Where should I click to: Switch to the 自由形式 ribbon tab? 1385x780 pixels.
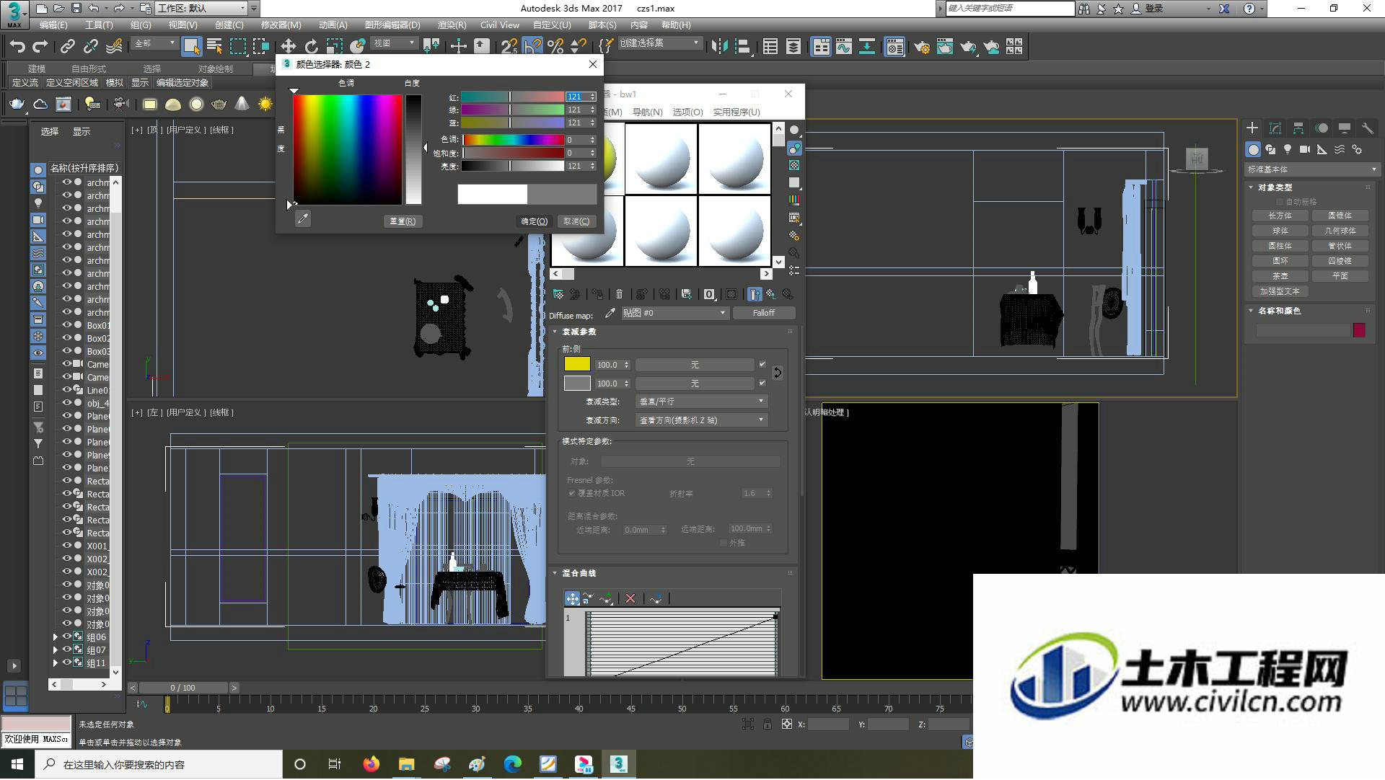click(x=89, y=68)
